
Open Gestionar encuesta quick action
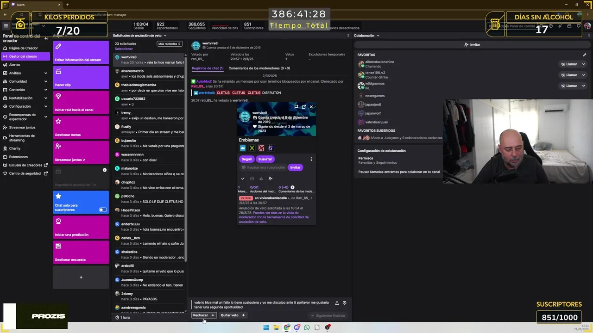pos(81,252)
